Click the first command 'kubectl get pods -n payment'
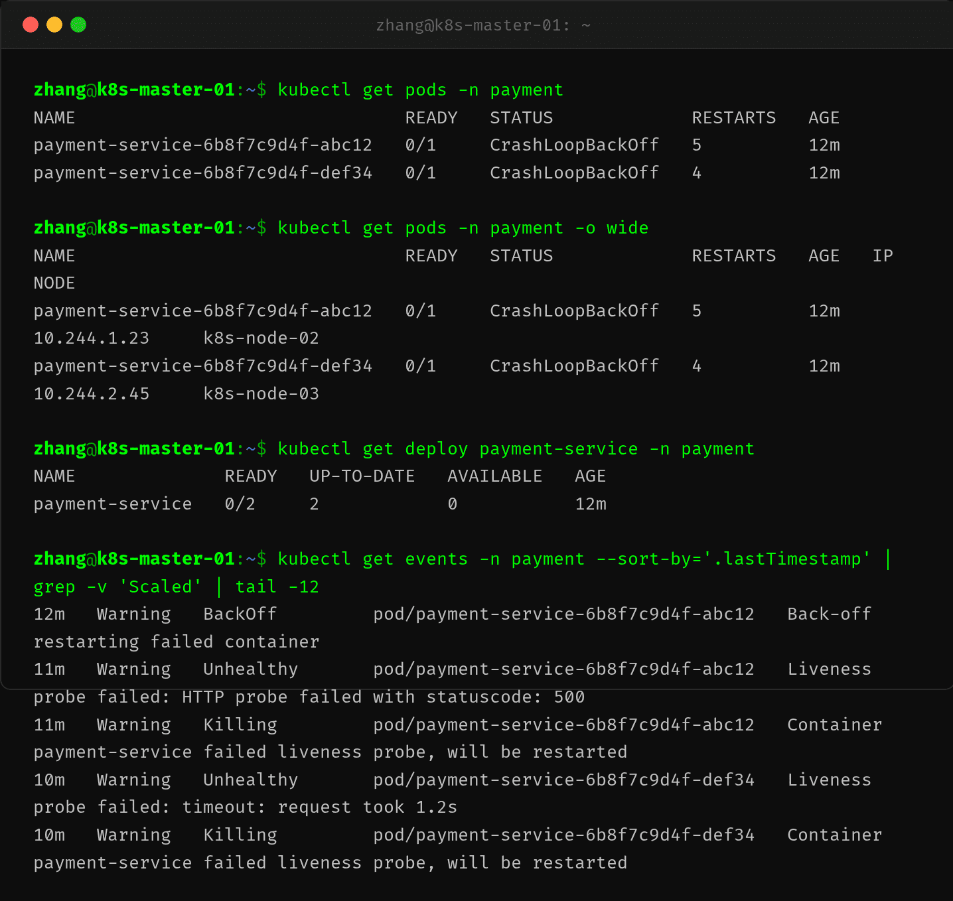The image size is (953, 901). click(420, 90)
